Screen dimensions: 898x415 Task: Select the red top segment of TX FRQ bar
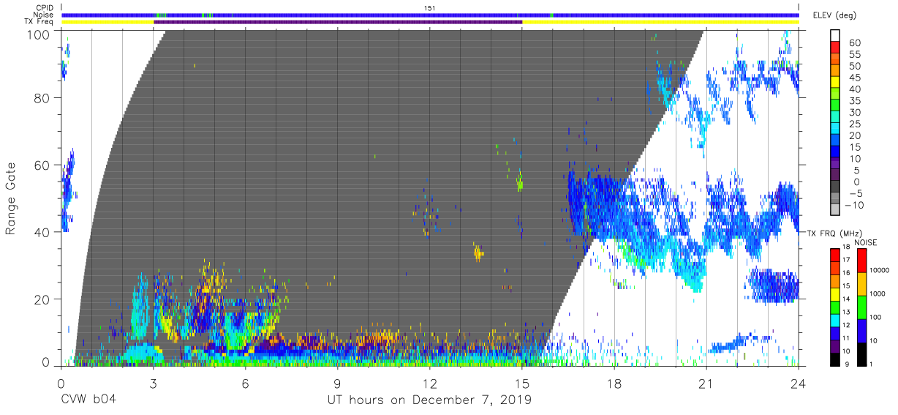coord(836,255)
